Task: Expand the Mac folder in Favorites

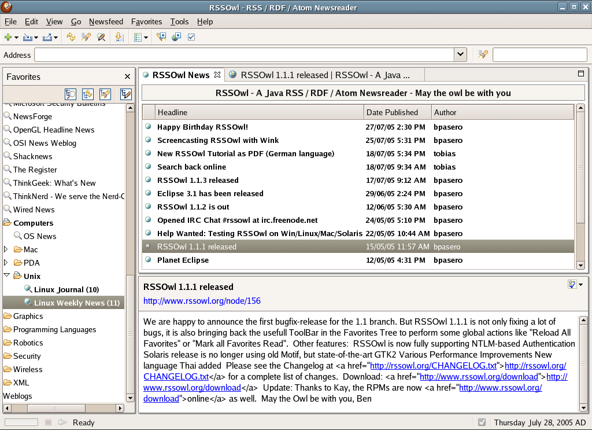Action: (6, 249)
